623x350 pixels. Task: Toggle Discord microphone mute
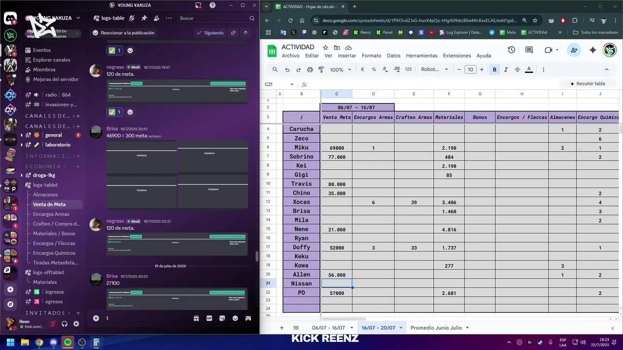pyautogui.click(x=53, y=324)
